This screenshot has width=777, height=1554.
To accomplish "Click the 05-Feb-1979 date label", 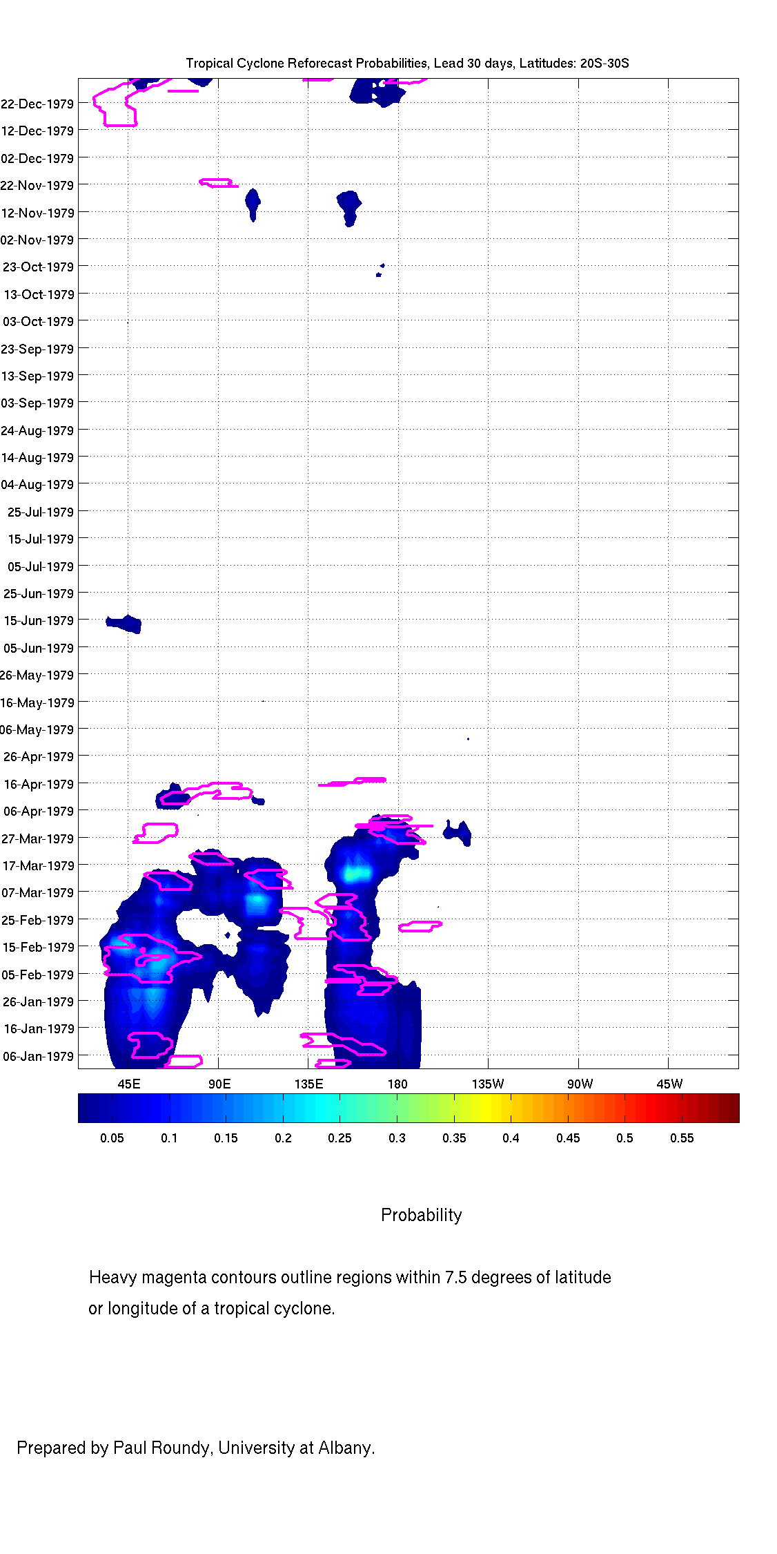I will (x=37, y=975).
